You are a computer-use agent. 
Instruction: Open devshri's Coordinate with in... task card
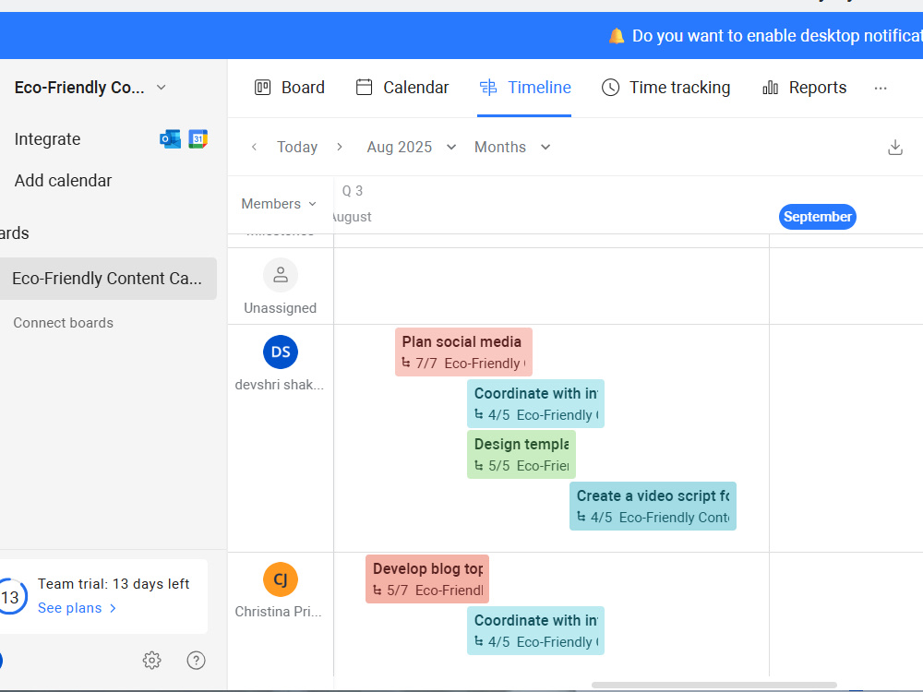pyautogui.click(x=535, y=404)
